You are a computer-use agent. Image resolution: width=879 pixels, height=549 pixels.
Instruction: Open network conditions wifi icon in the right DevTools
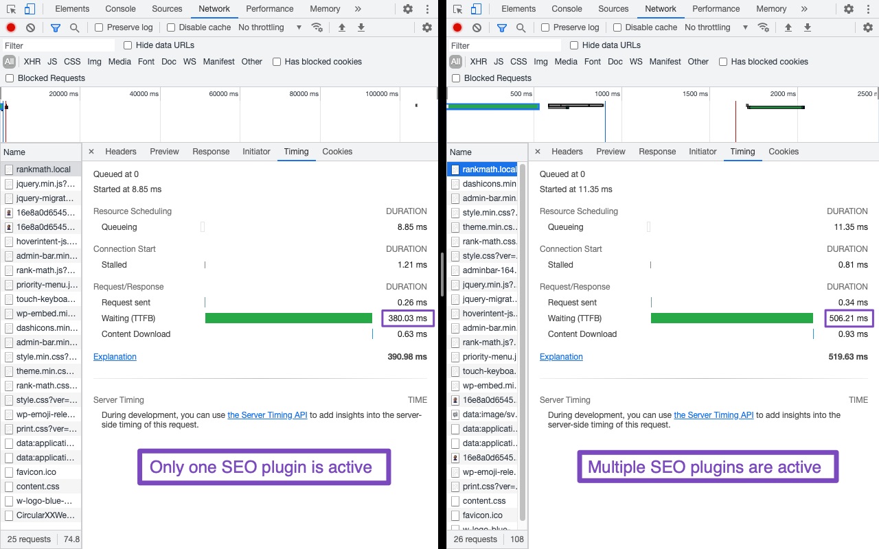[763, 27]
